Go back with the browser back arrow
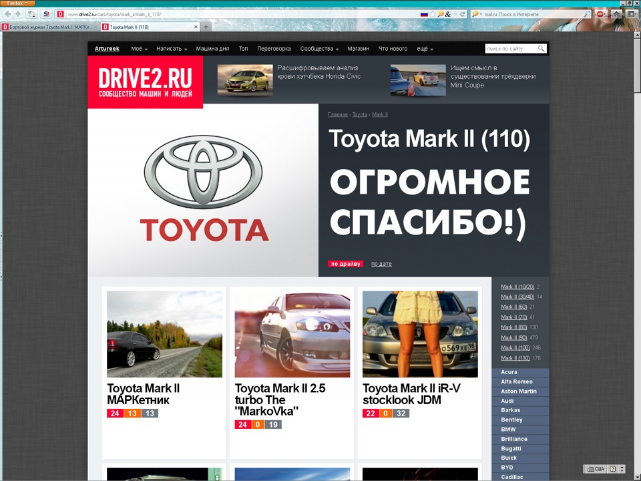 7,14
